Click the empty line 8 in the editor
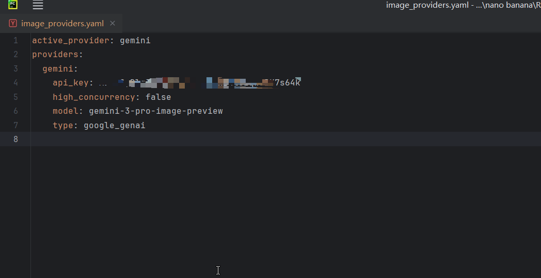Screen dimensions: 541x278 pos(285,139)
